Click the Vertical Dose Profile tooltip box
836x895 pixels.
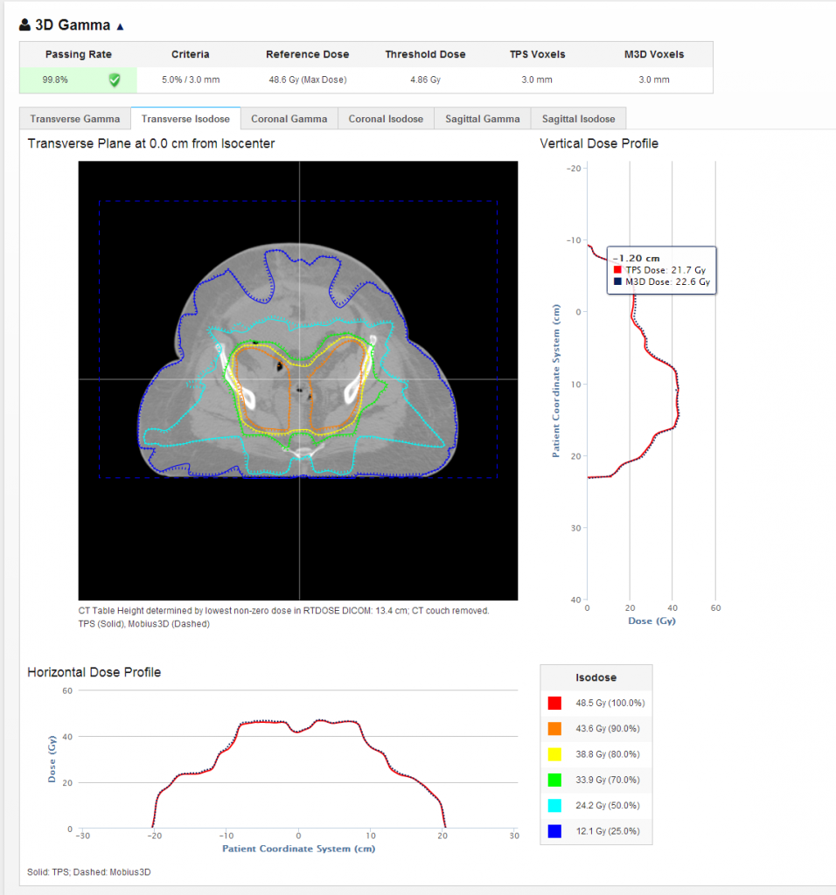[x=661, y=270]
